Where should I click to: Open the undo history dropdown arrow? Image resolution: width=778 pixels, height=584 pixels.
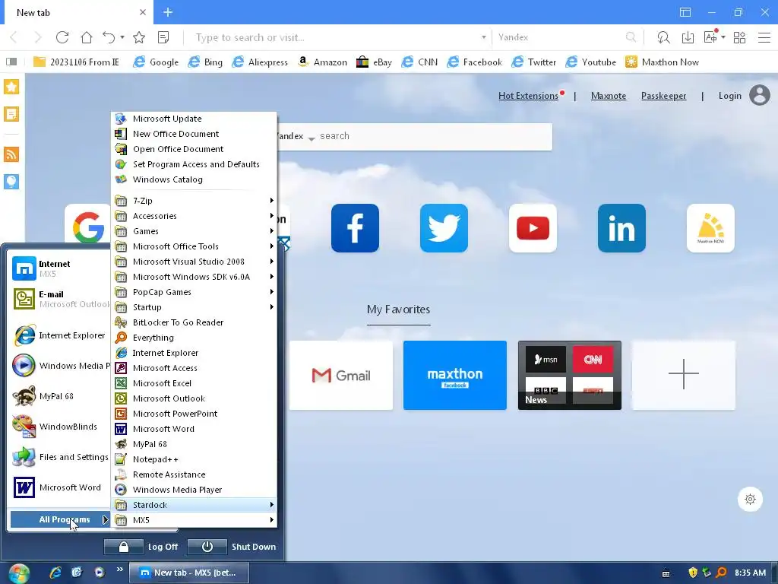(122, 37)
